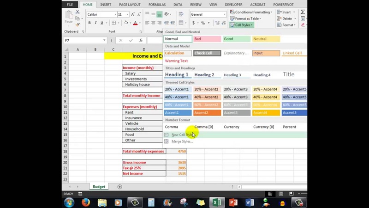
Task: Choose Merge Styles option
Action: (182, 141)
